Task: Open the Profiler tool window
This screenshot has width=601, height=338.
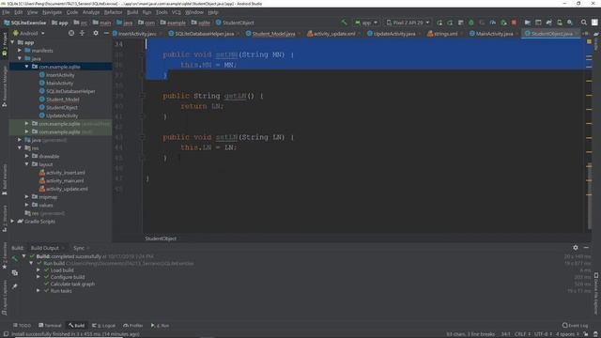Action: 133,326
